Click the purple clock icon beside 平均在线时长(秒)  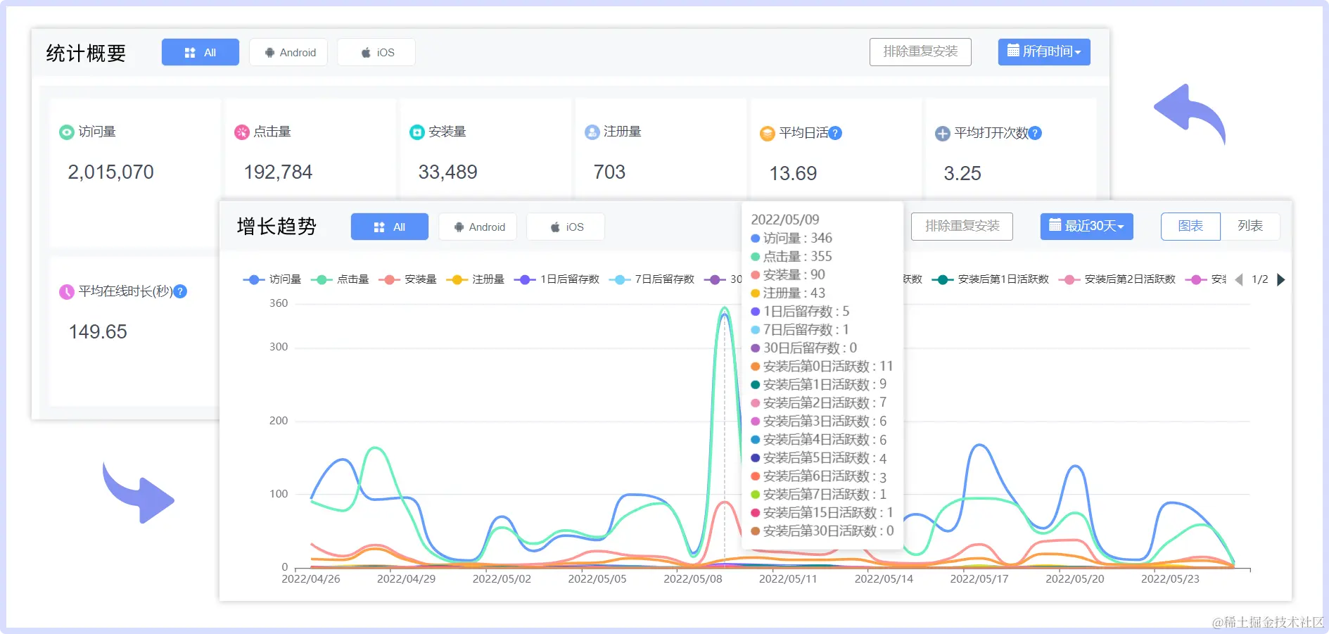coord(67,291)
